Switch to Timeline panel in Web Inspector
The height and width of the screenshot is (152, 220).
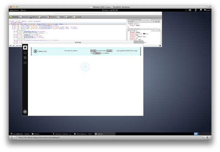tap(52, 17)
